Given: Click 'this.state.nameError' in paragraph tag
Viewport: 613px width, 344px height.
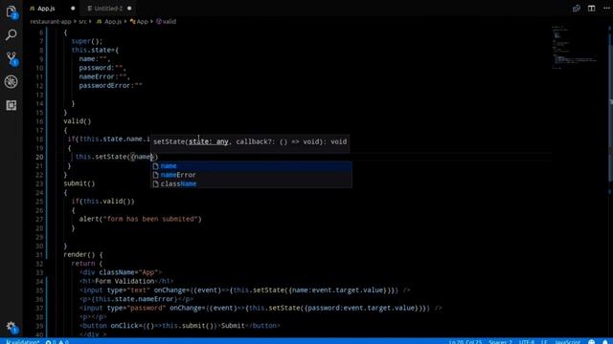Looking at the screenshot, I should (134, 299).
